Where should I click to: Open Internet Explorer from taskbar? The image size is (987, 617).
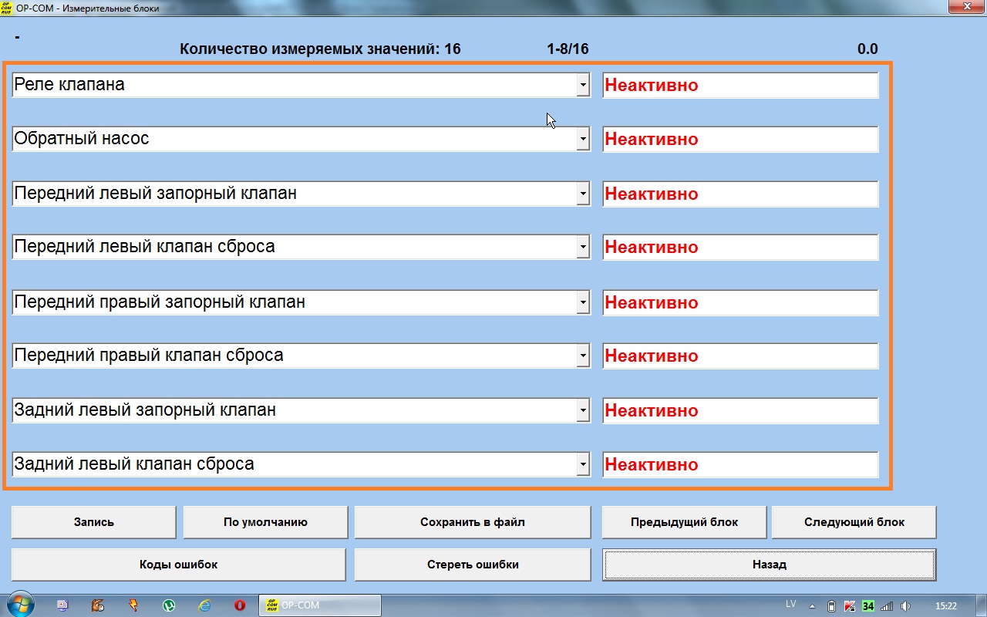[204, 605]
